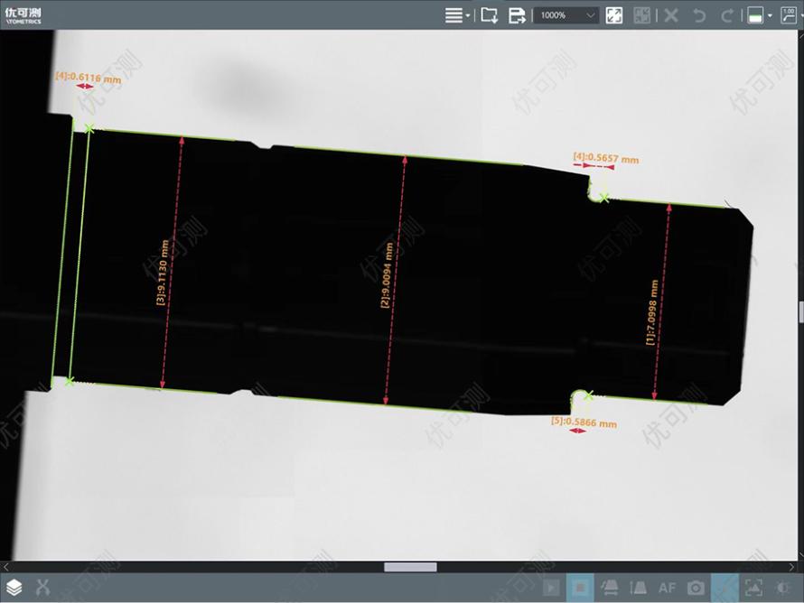Click the redo arrow icon
804x603 pixels.
coord(726,15)
